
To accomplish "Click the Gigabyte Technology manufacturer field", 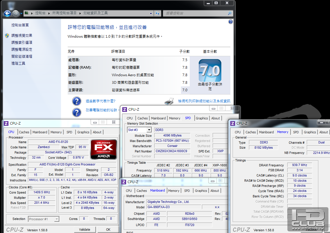I will [187, 202].
